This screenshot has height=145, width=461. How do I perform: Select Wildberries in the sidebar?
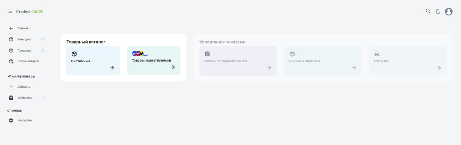pyautogui.click(x=25, y=98)
